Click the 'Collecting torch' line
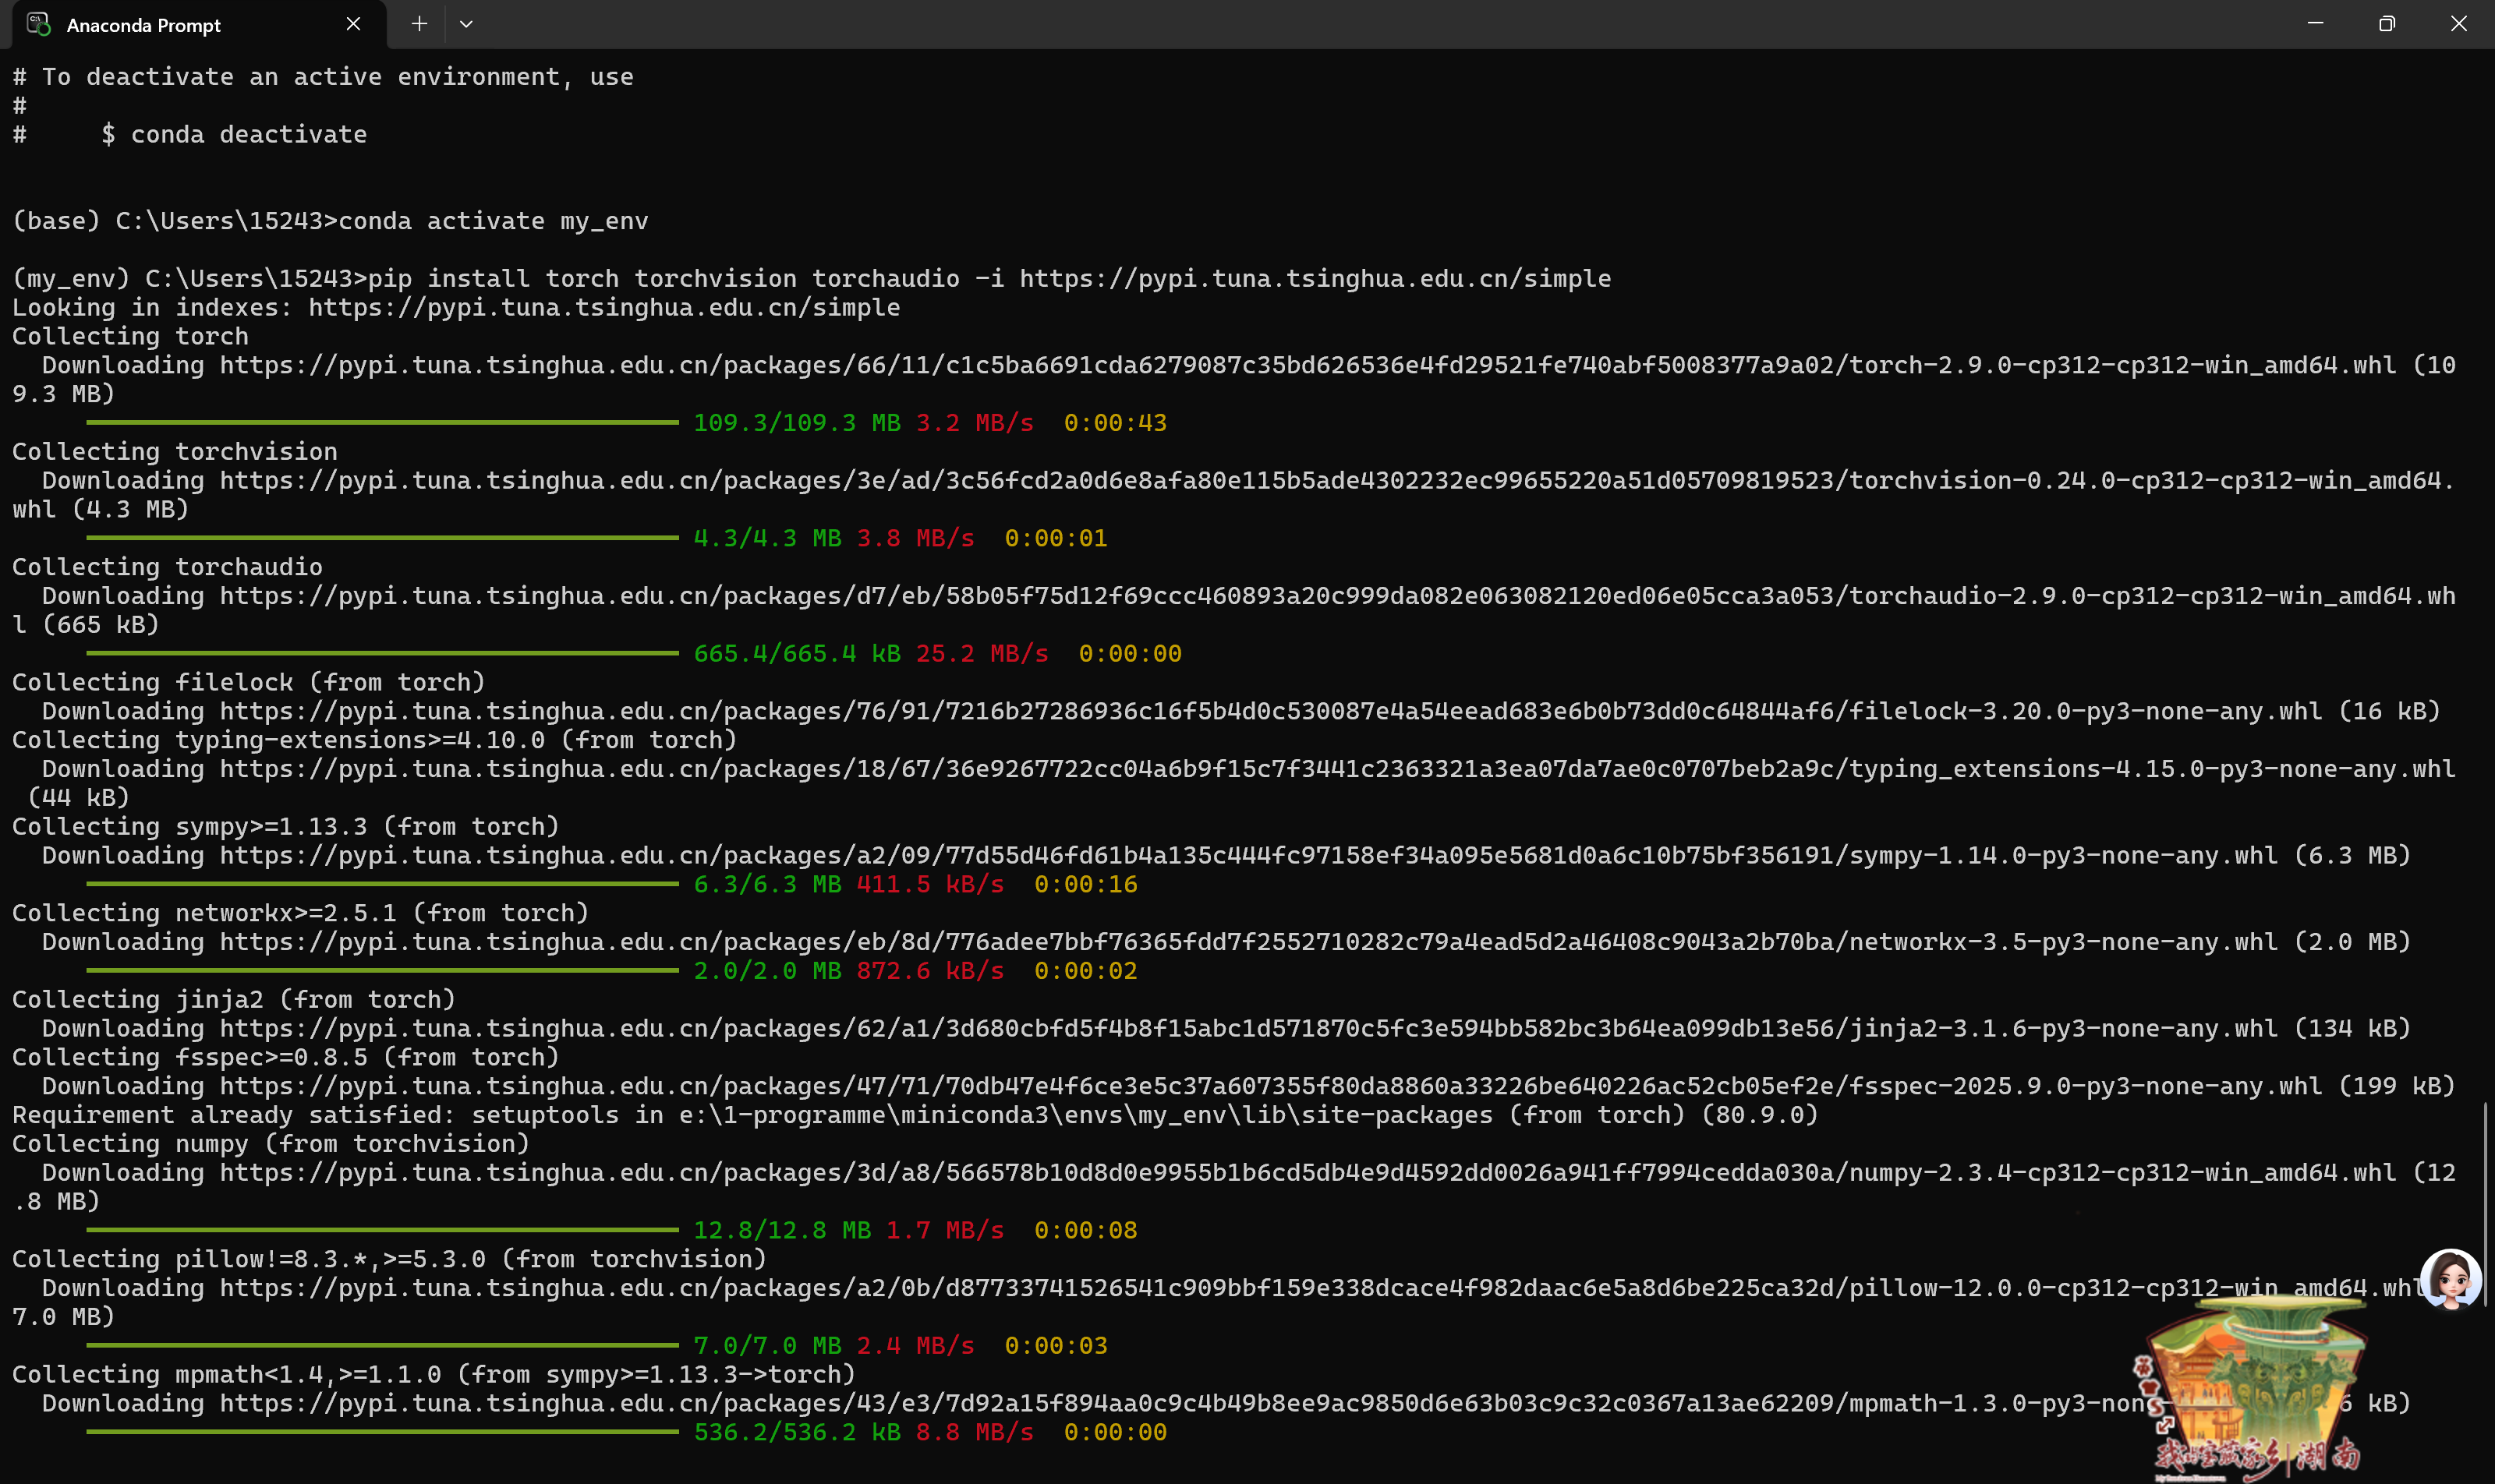2495x1484 pixels. [x=130, y=337]
